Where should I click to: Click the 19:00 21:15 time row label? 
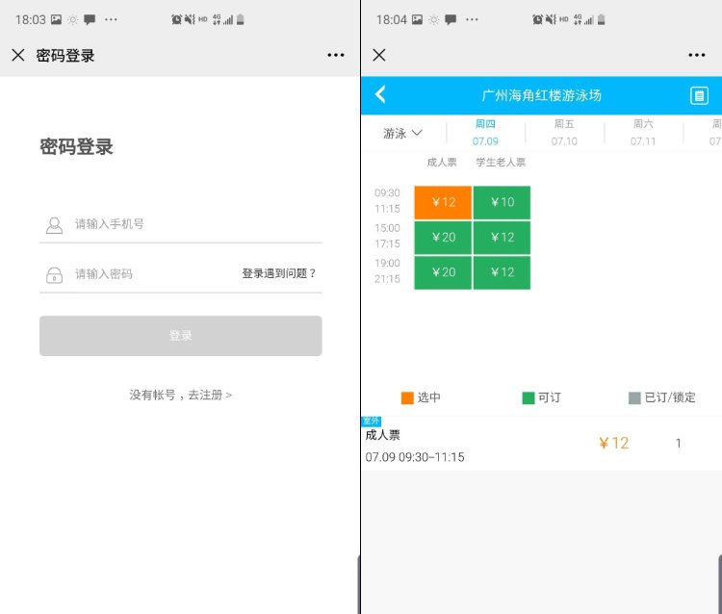[x=387, y=270]
